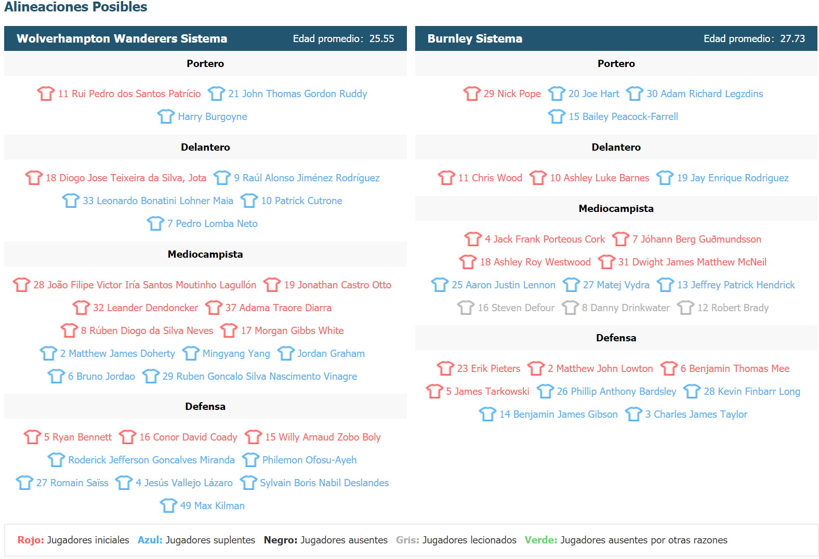Click the Burnley Sistema header
The width and height of the screenshot is (819, 559).
tap(475, 38)
